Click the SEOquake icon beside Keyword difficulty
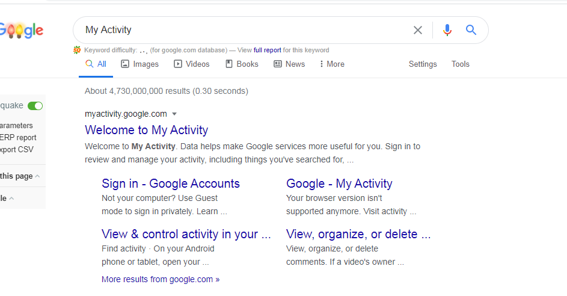 pyautogui.click(x=77, y=50)
